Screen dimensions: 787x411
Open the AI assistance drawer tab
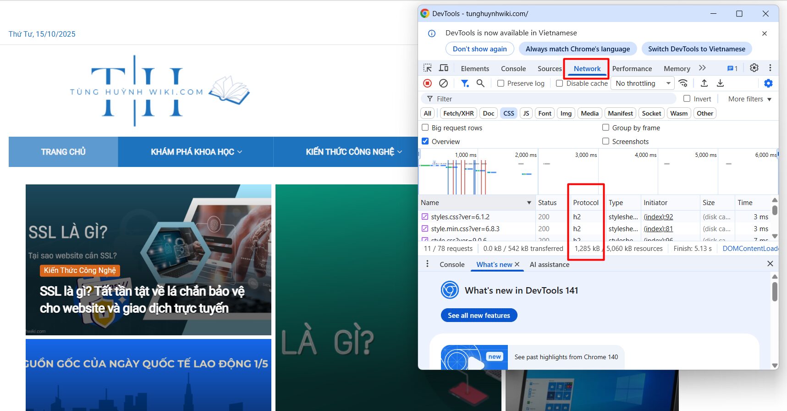click(549, 265)
